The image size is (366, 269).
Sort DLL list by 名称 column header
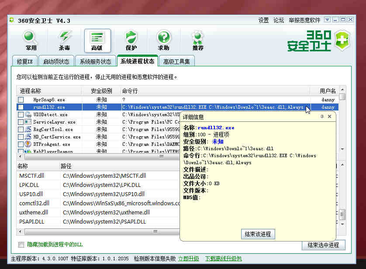point(38,166)
